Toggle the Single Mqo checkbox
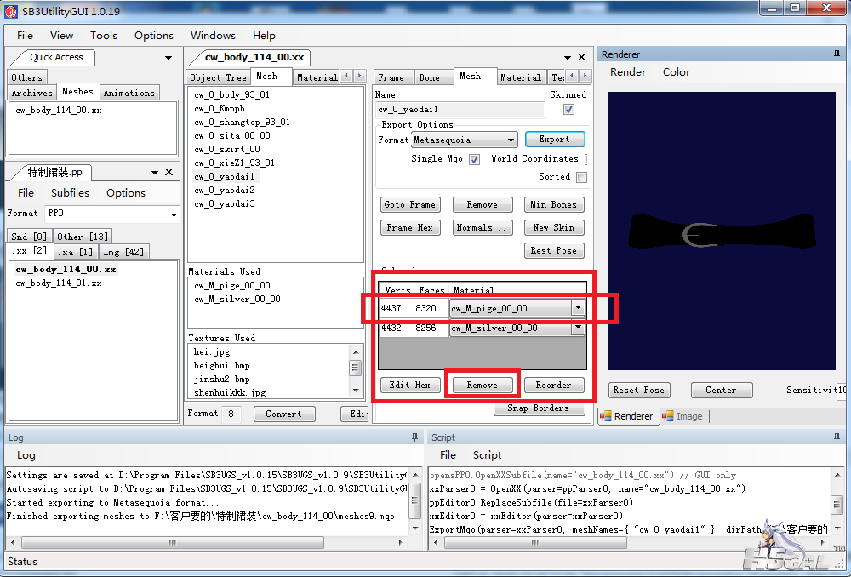851x577 pixels. (474, 160)
